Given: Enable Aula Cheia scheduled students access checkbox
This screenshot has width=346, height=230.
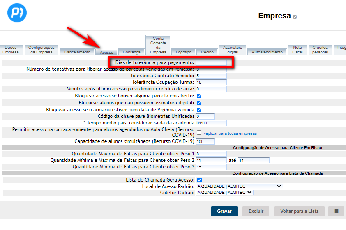Looking at the screenshot, I should pyautogui.click(x=199, y=133).
